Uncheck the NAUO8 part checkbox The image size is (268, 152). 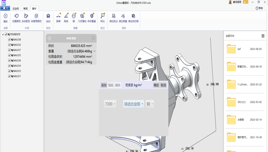(x=10, y=40)
